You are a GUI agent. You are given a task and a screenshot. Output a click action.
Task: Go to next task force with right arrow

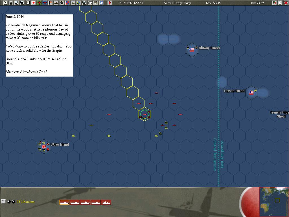click(13, 202)
